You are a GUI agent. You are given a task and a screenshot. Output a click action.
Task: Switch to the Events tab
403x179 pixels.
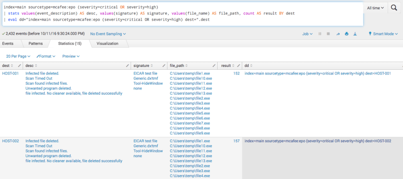tap(8, 43)
